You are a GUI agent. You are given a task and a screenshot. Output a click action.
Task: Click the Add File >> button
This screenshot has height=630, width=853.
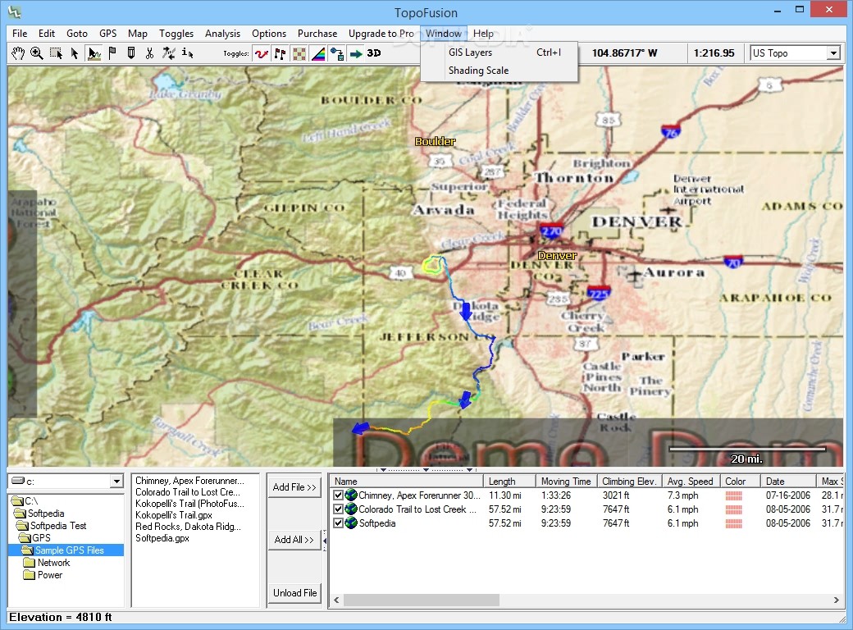pos(294,487)
